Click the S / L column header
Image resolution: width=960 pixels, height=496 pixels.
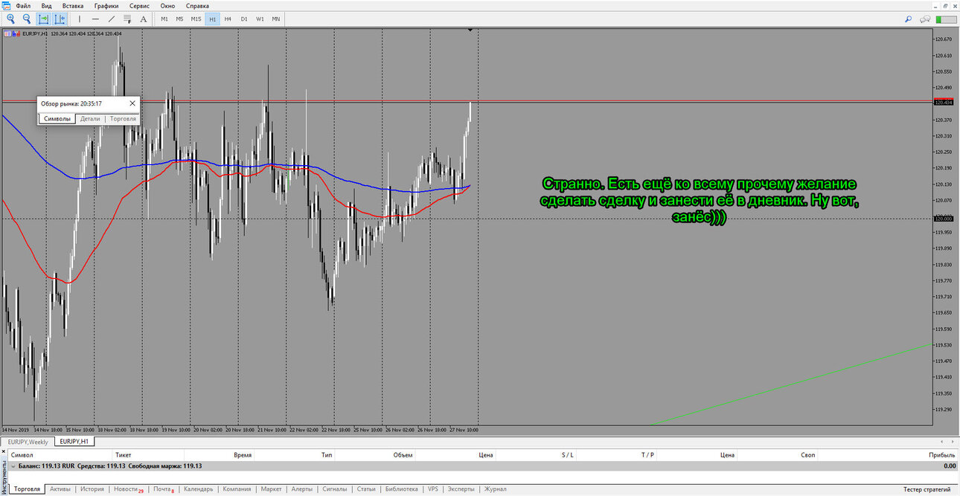click(567, 454)
